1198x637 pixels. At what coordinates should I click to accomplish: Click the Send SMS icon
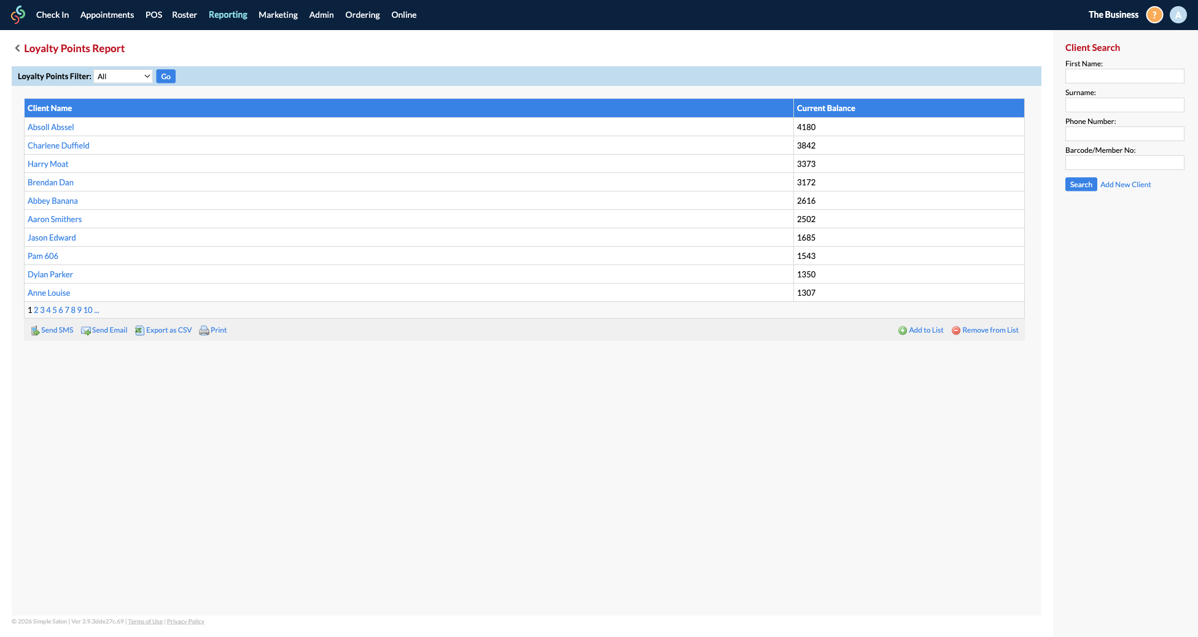(x=35, y=331)
